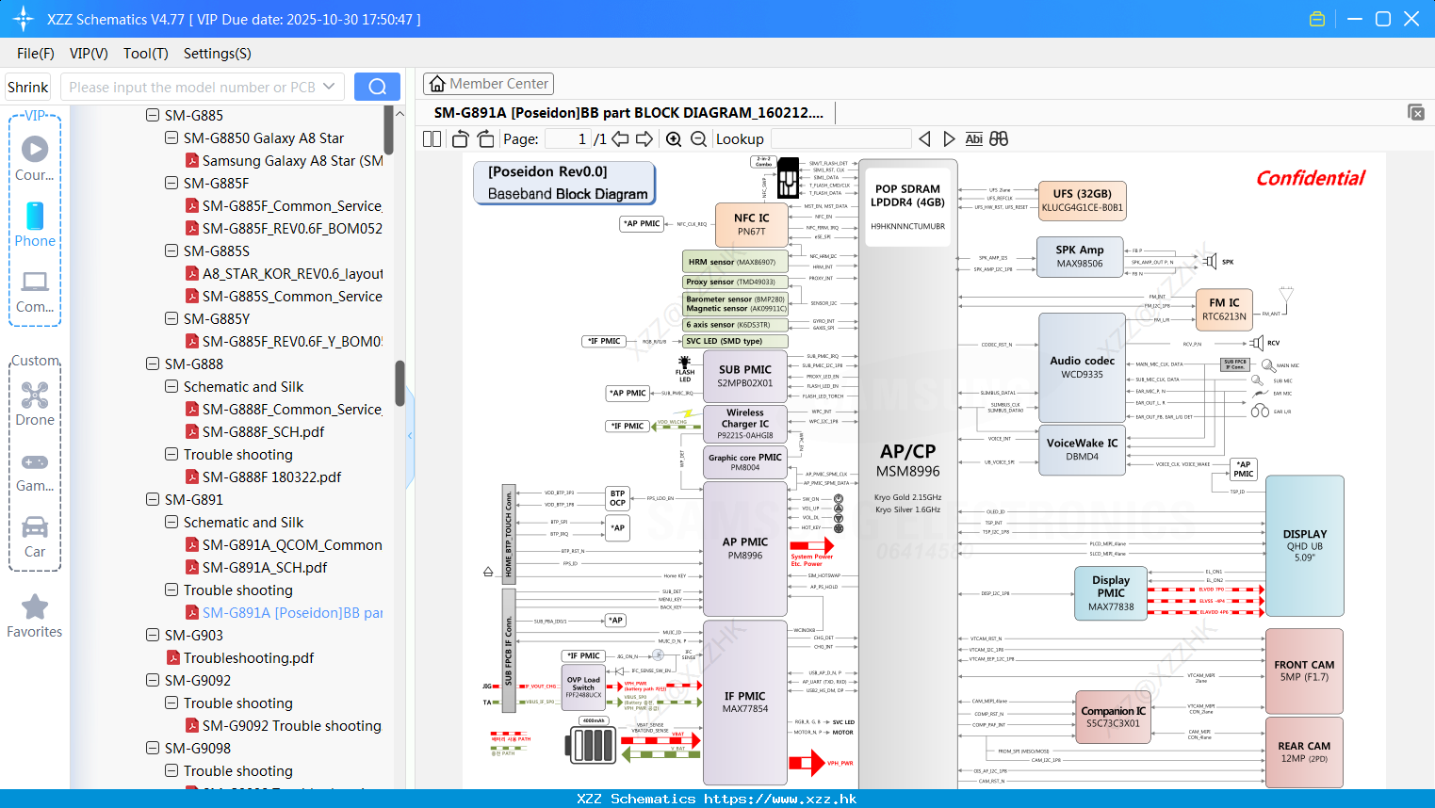Open SM-G885F_REV0.6F_BOM052 file
Viewport: 1435px width, 808px height.
click(x=292, y=228)
